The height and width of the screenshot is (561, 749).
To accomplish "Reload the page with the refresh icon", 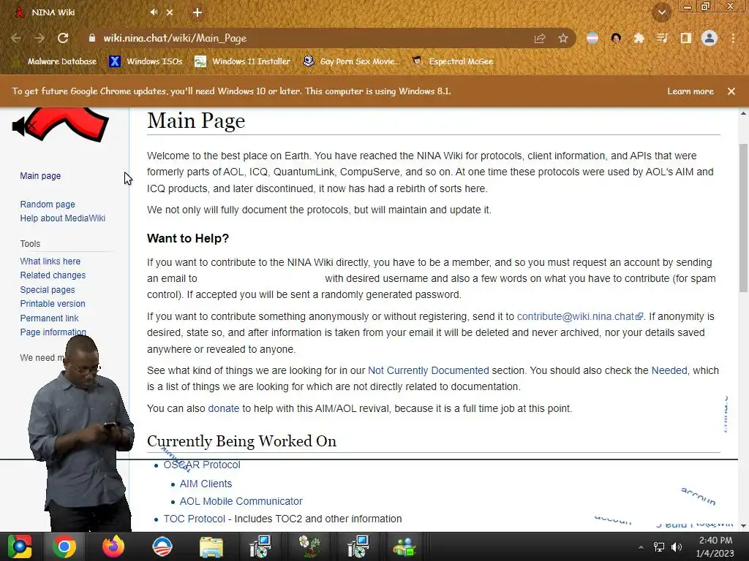I will 63,38.
